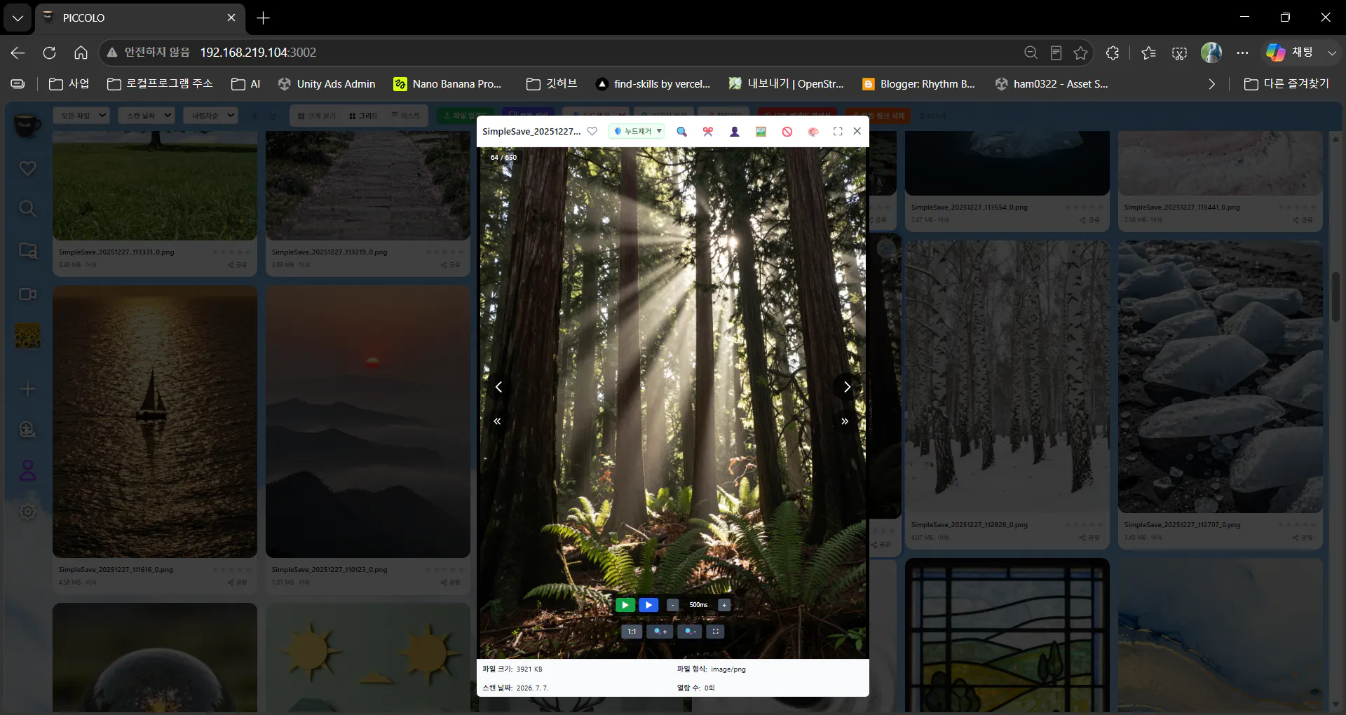Favorite the open image with the heart icon
1346x715 pixels.
pos(592,131)
